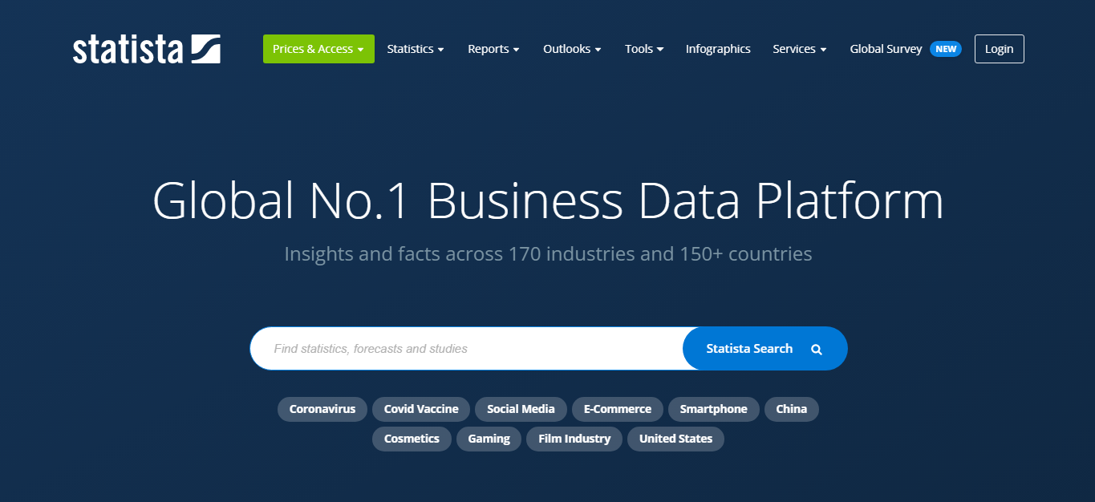Focus the Find statistics search field
The width and height of the screenshot is (1095, 502).
pyautogui.click(x=467, y=349)
